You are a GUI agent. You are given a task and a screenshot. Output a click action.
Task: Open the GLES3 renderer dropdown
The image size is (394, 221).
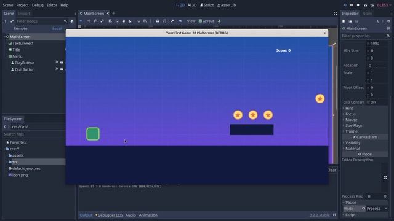[384, 5]
